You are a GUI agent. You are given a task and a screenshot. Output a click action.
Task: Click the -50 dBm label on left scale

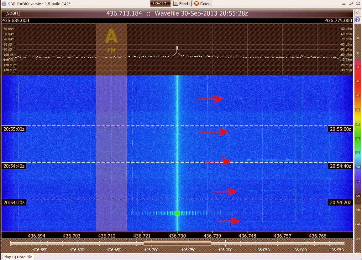pyautogui.click(x=8, y=29)
